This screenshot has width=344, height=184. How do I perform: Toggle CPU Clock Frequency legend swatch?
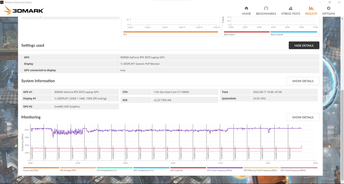tap(225, 168)
